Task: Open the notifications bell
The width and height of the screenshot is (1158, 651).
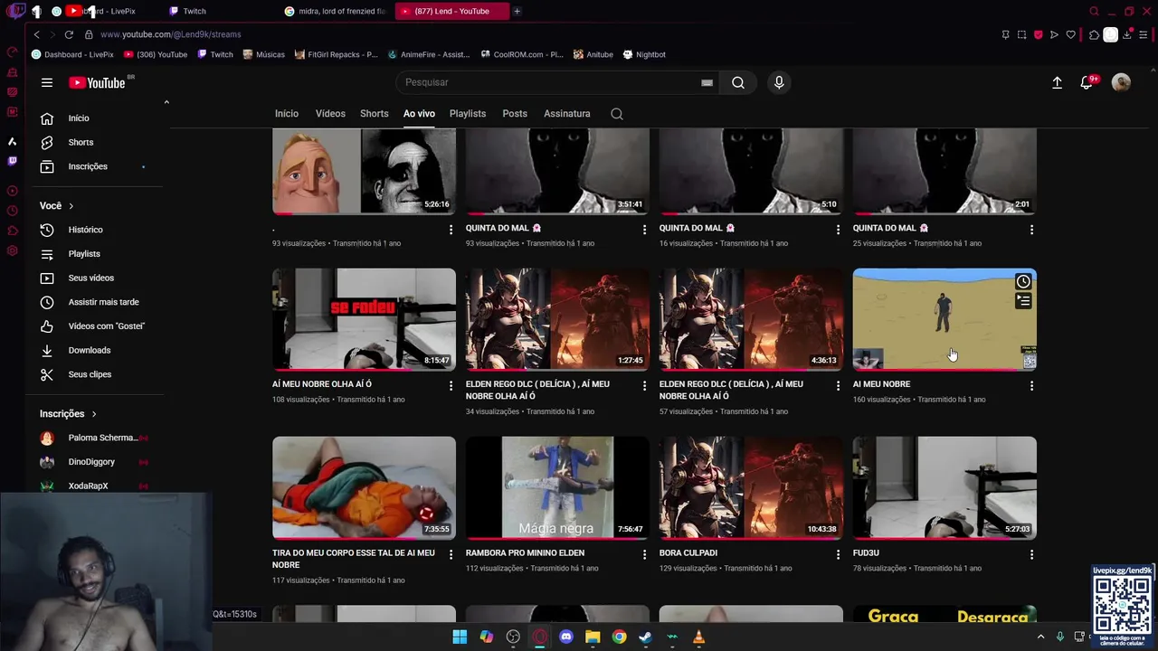Action: (1087, 82)
